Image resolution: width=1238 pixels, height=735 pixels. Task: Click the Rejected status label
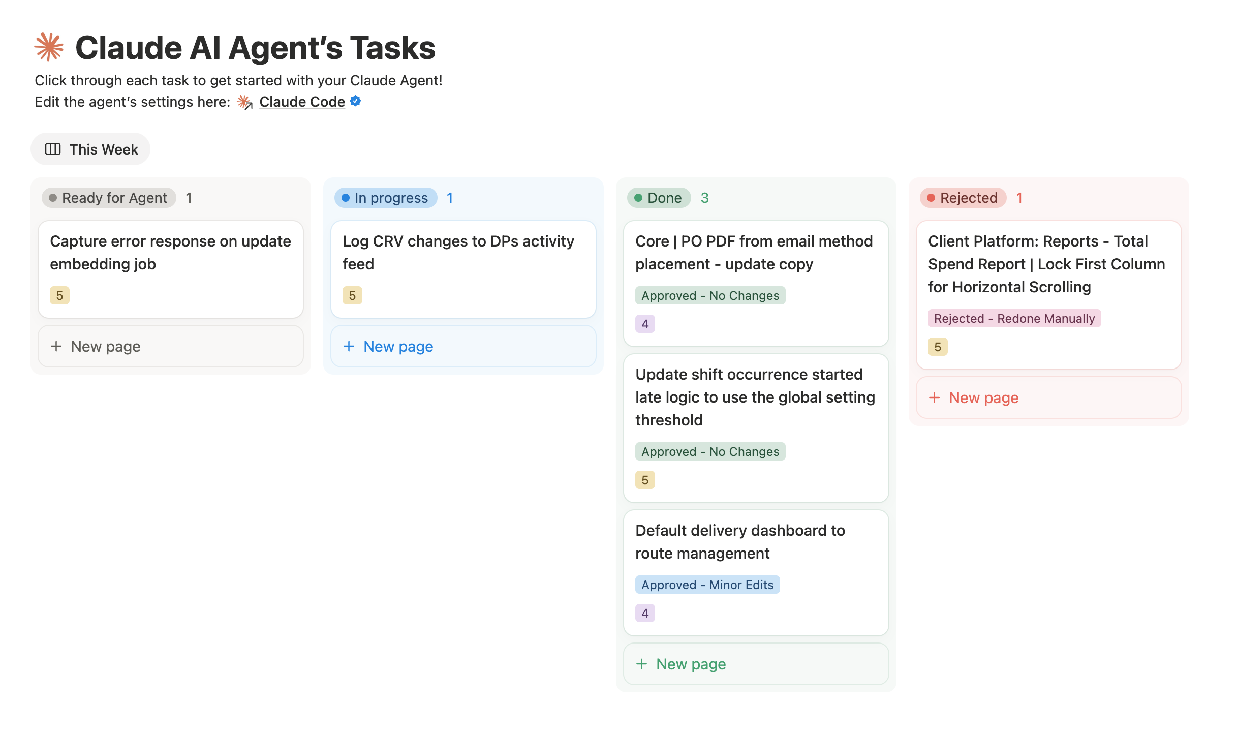(x=963, y=198)
